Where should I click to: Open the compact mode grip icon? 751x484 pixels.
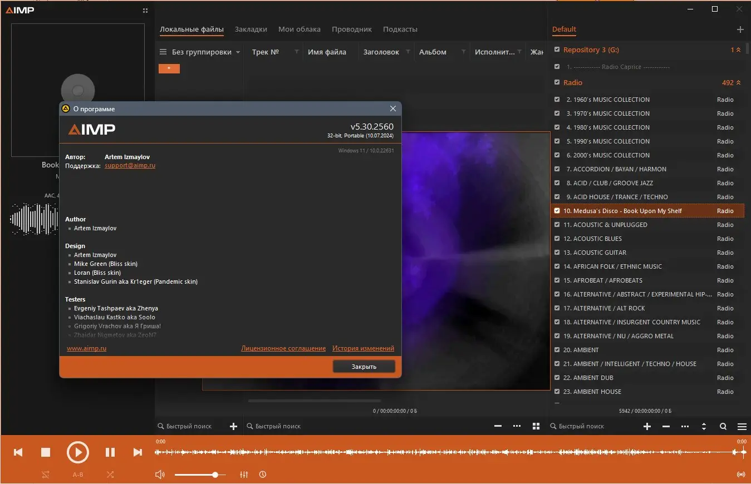[145, 10]
